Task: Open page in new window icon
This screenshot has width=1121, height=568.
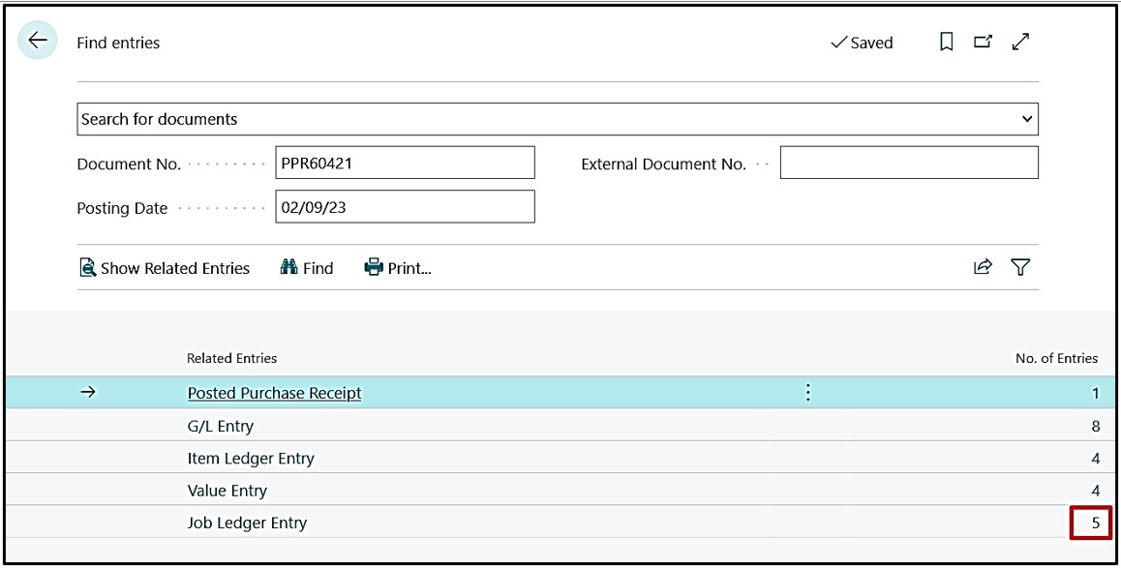Action: (983, 43)
